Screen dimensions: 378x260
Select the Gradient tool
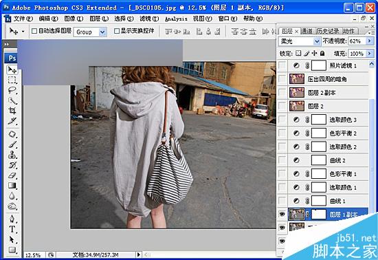[x=12, y=186]
